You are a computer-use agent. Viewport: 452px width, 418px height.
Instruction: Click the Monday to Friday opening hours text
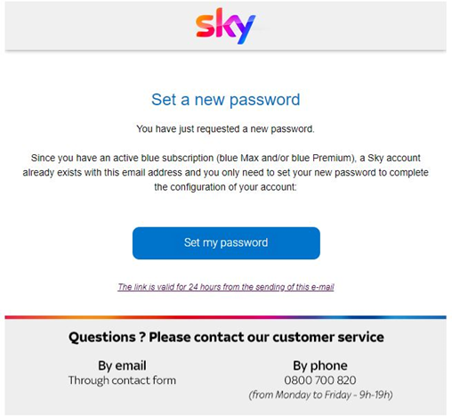tap(320, 395)
